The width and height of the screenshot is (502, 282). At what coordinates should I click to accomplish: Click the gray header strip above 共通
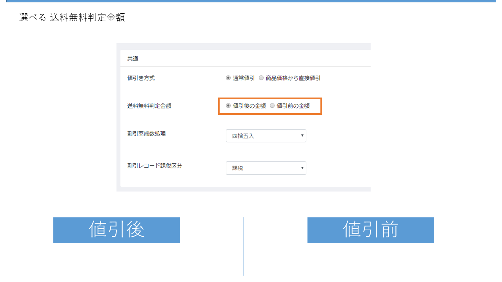pos(243,47)
